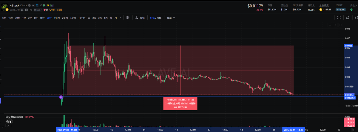Select the 周 weekly timeframe
This screenshot has width=358, height=132.
pos(111,18)
